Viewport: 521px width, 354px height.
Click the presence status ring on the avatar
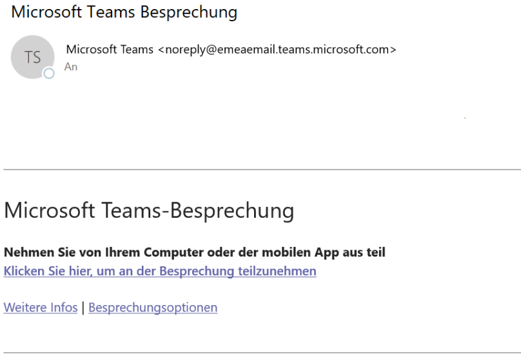point(49,74)
